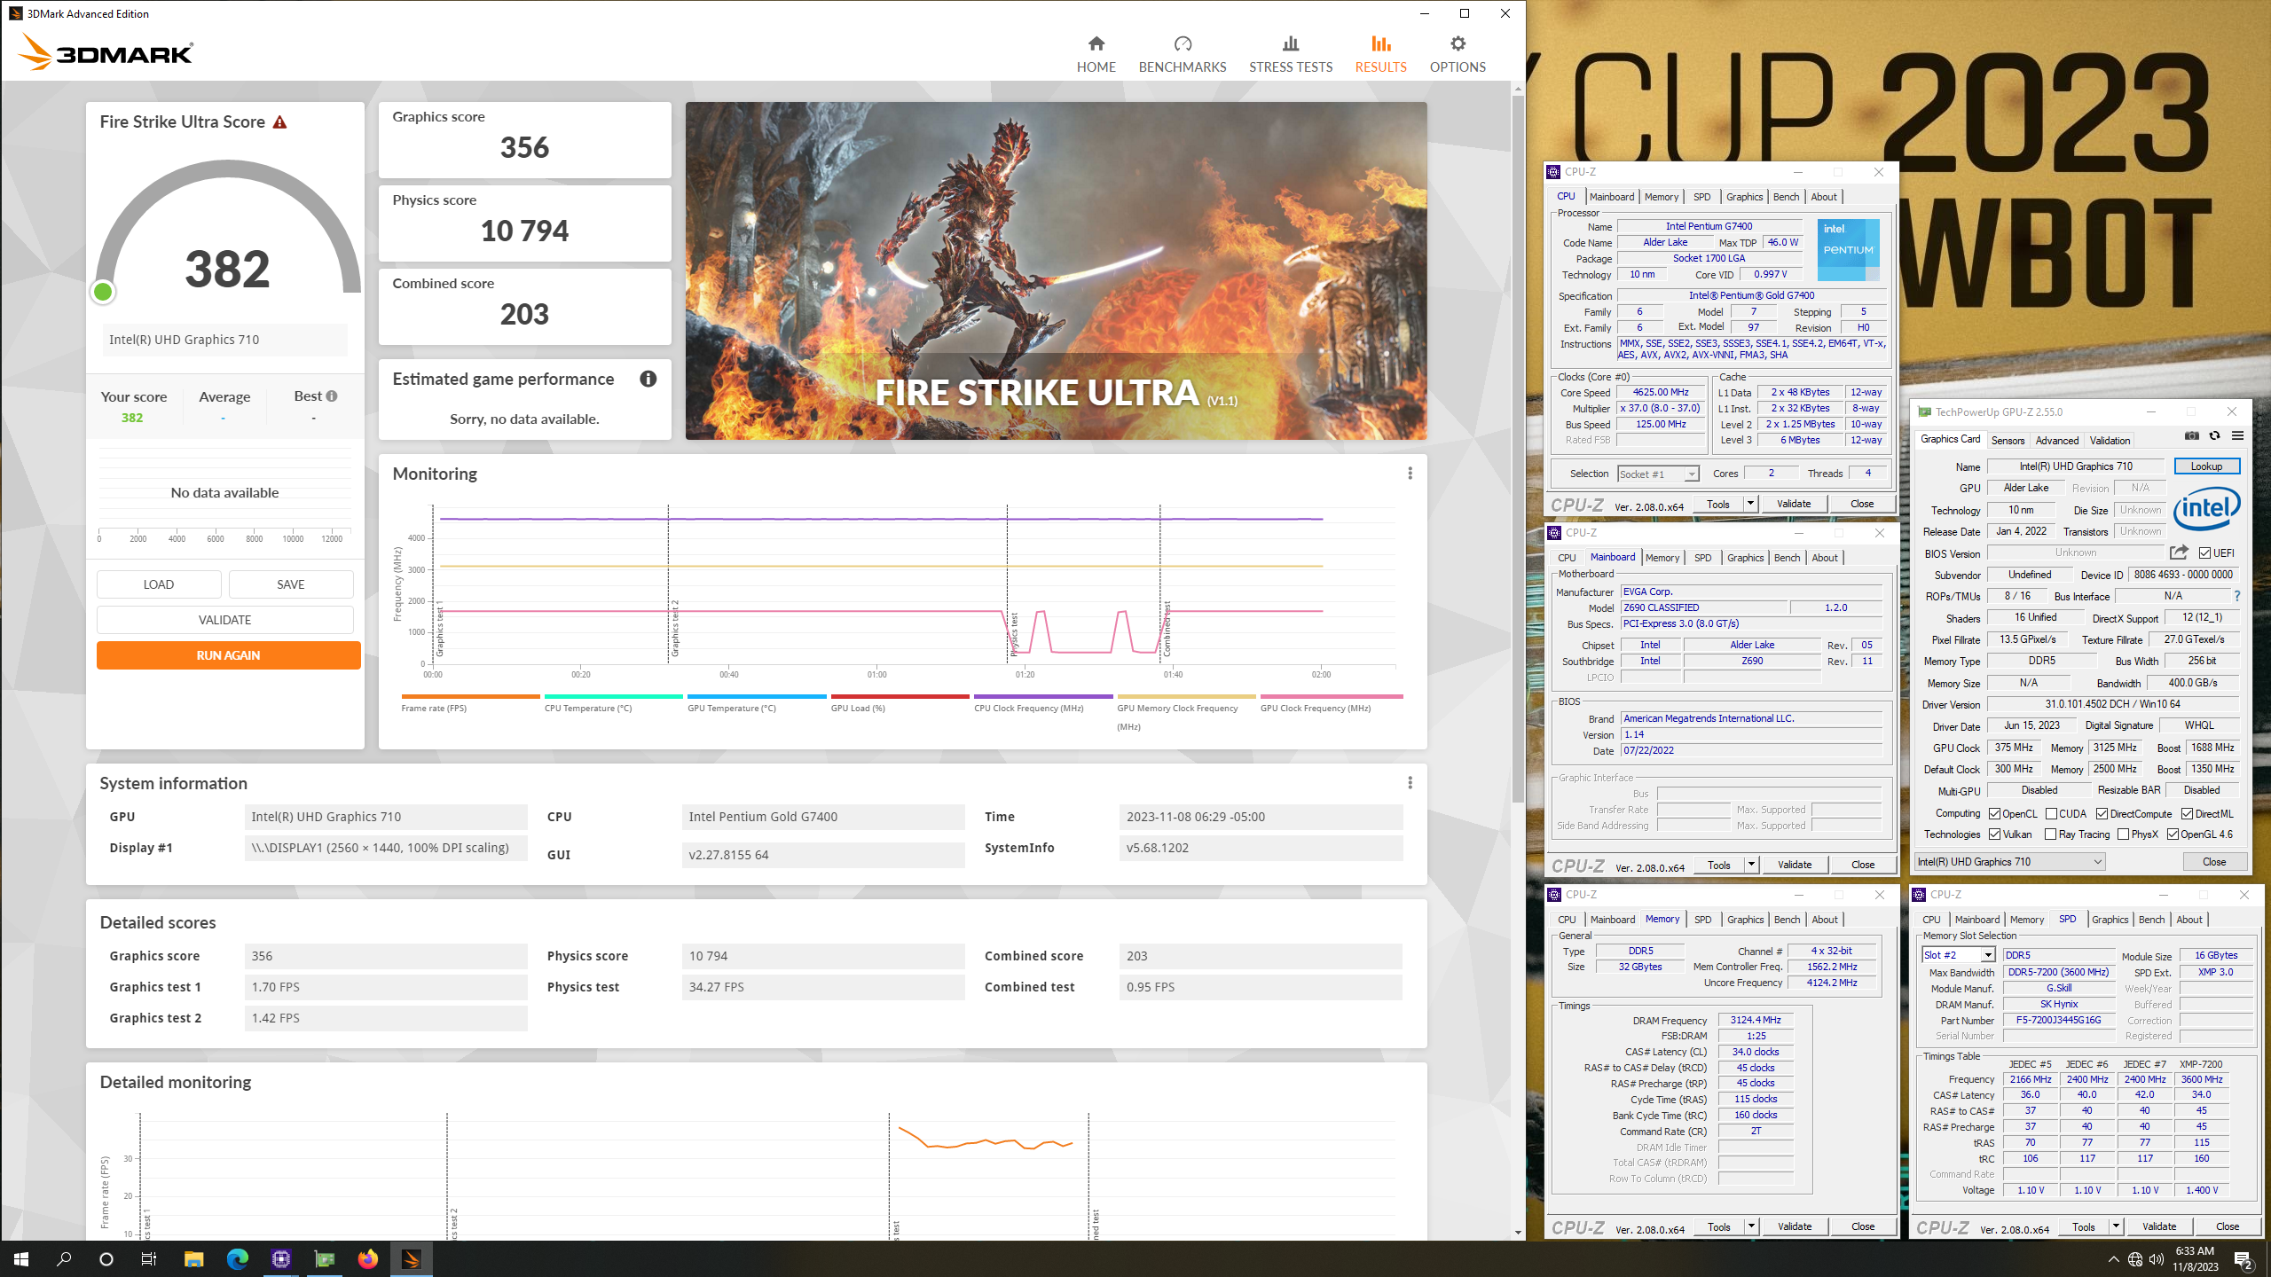Toggle the UEFI checkbox in GPU-Z

point(2204,553)
